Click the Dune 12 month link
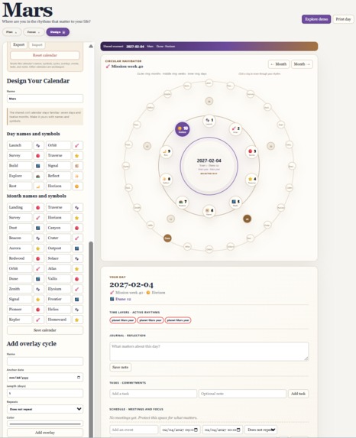356x438 pixels. (x=123, y=299)
